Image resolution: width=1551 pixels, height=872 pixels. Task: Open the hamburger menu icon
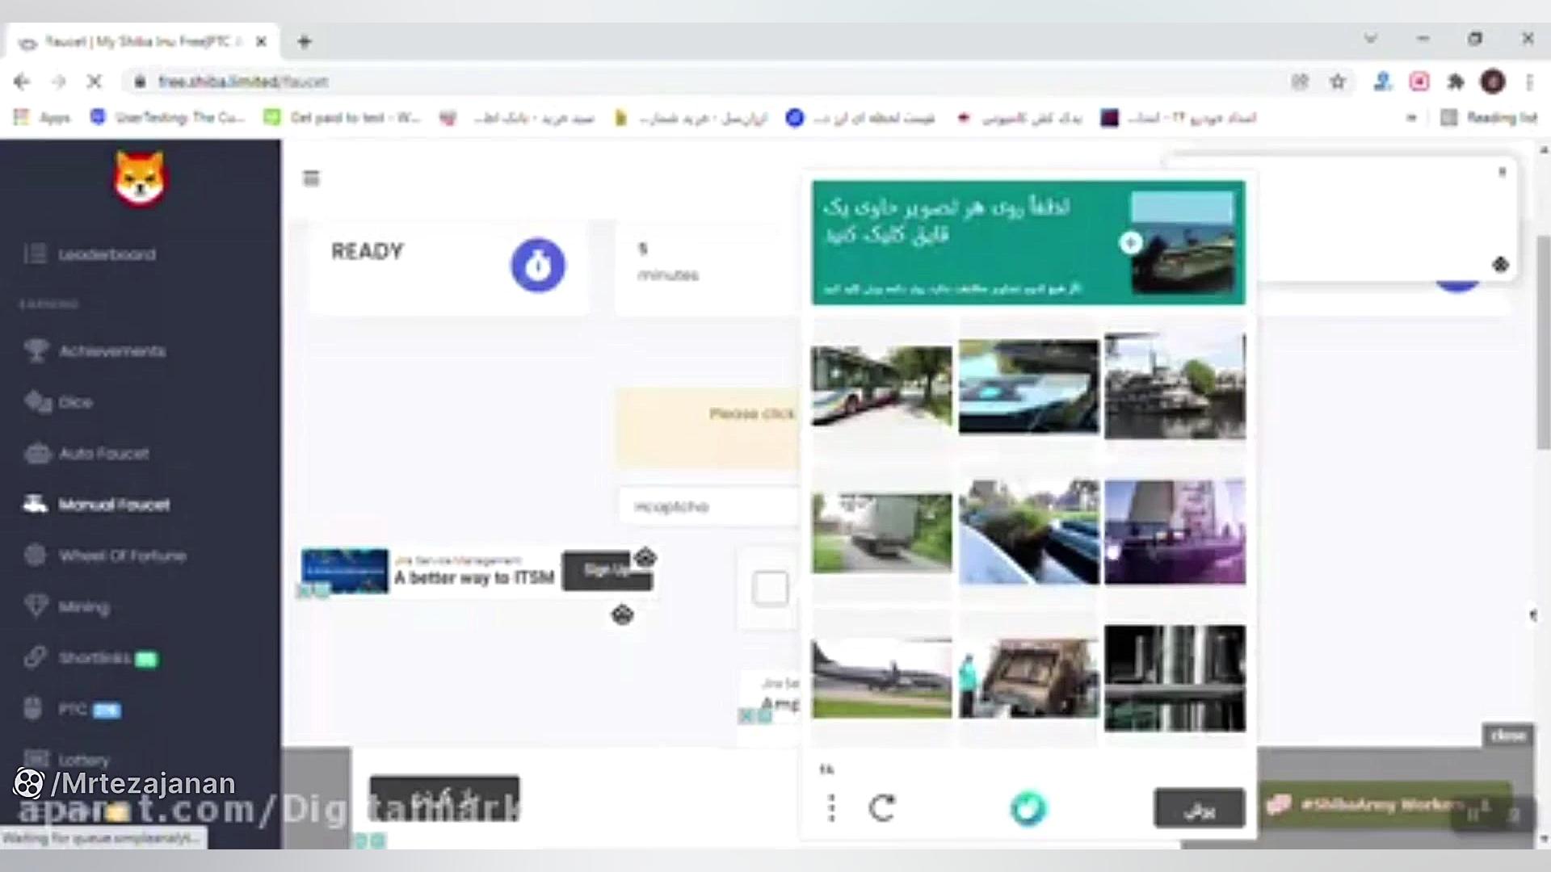click(x=311, y=178)
